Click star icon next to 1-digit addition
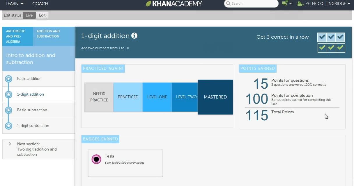 click(9, 94)
